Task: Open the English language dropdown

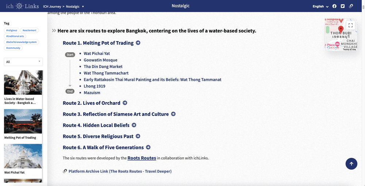Action: click(x=320, y=6)
